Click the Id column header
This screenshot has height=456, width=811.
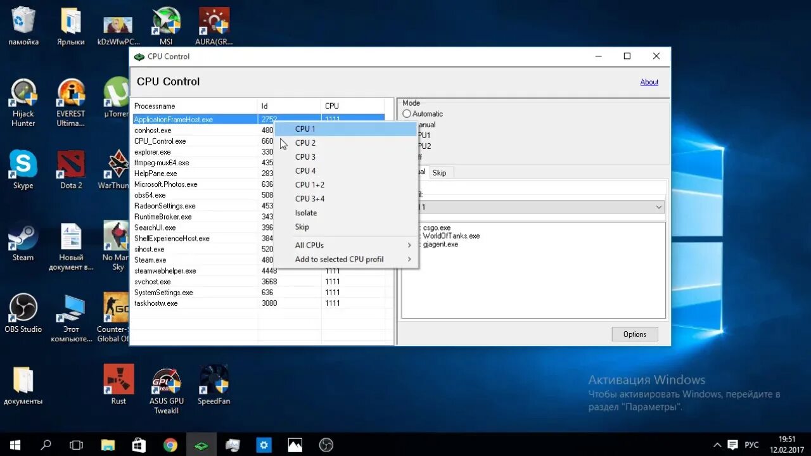pos(290,106)
